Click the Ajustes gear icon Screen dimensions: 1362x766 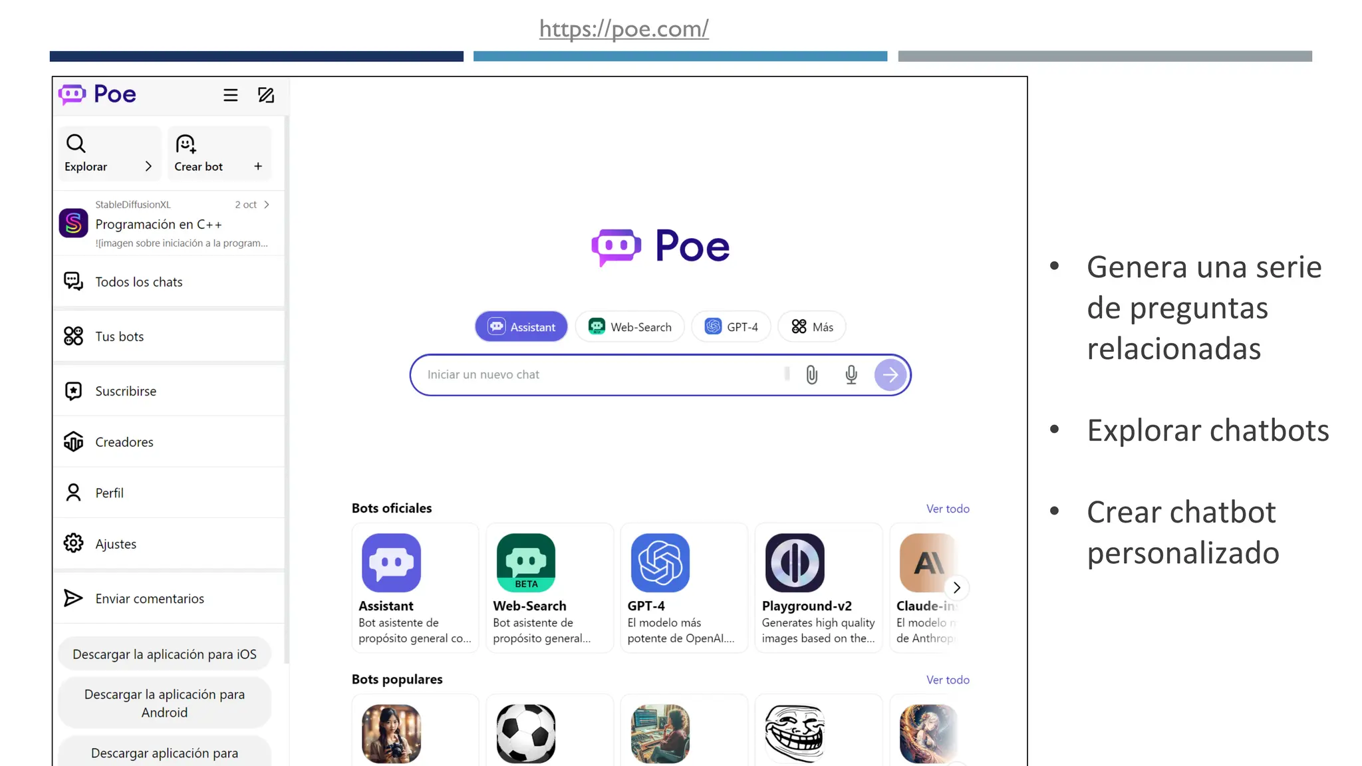click(73, 543)
